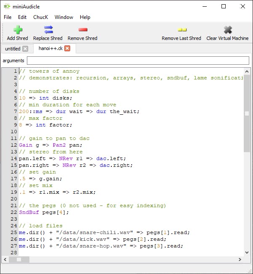The width and height of the screenshot is (253, 274).
Task: Click the vertical scrollbar thumb
Action: pyautogui.click(x=247, y=113)
